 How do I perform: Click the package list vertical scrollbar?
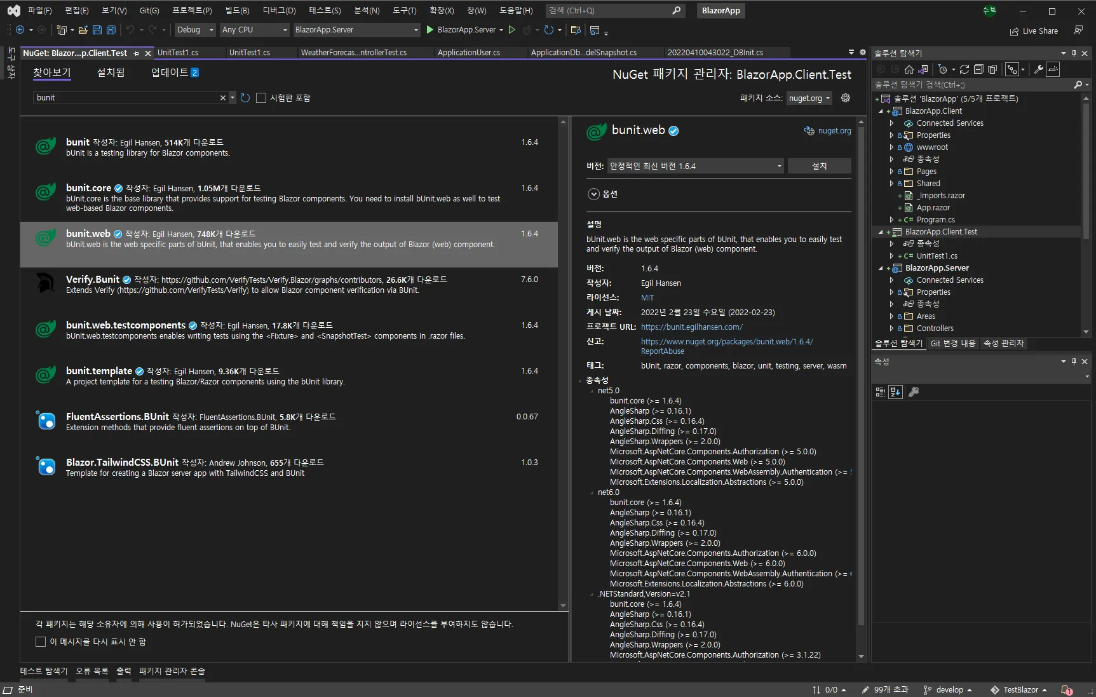563,362
